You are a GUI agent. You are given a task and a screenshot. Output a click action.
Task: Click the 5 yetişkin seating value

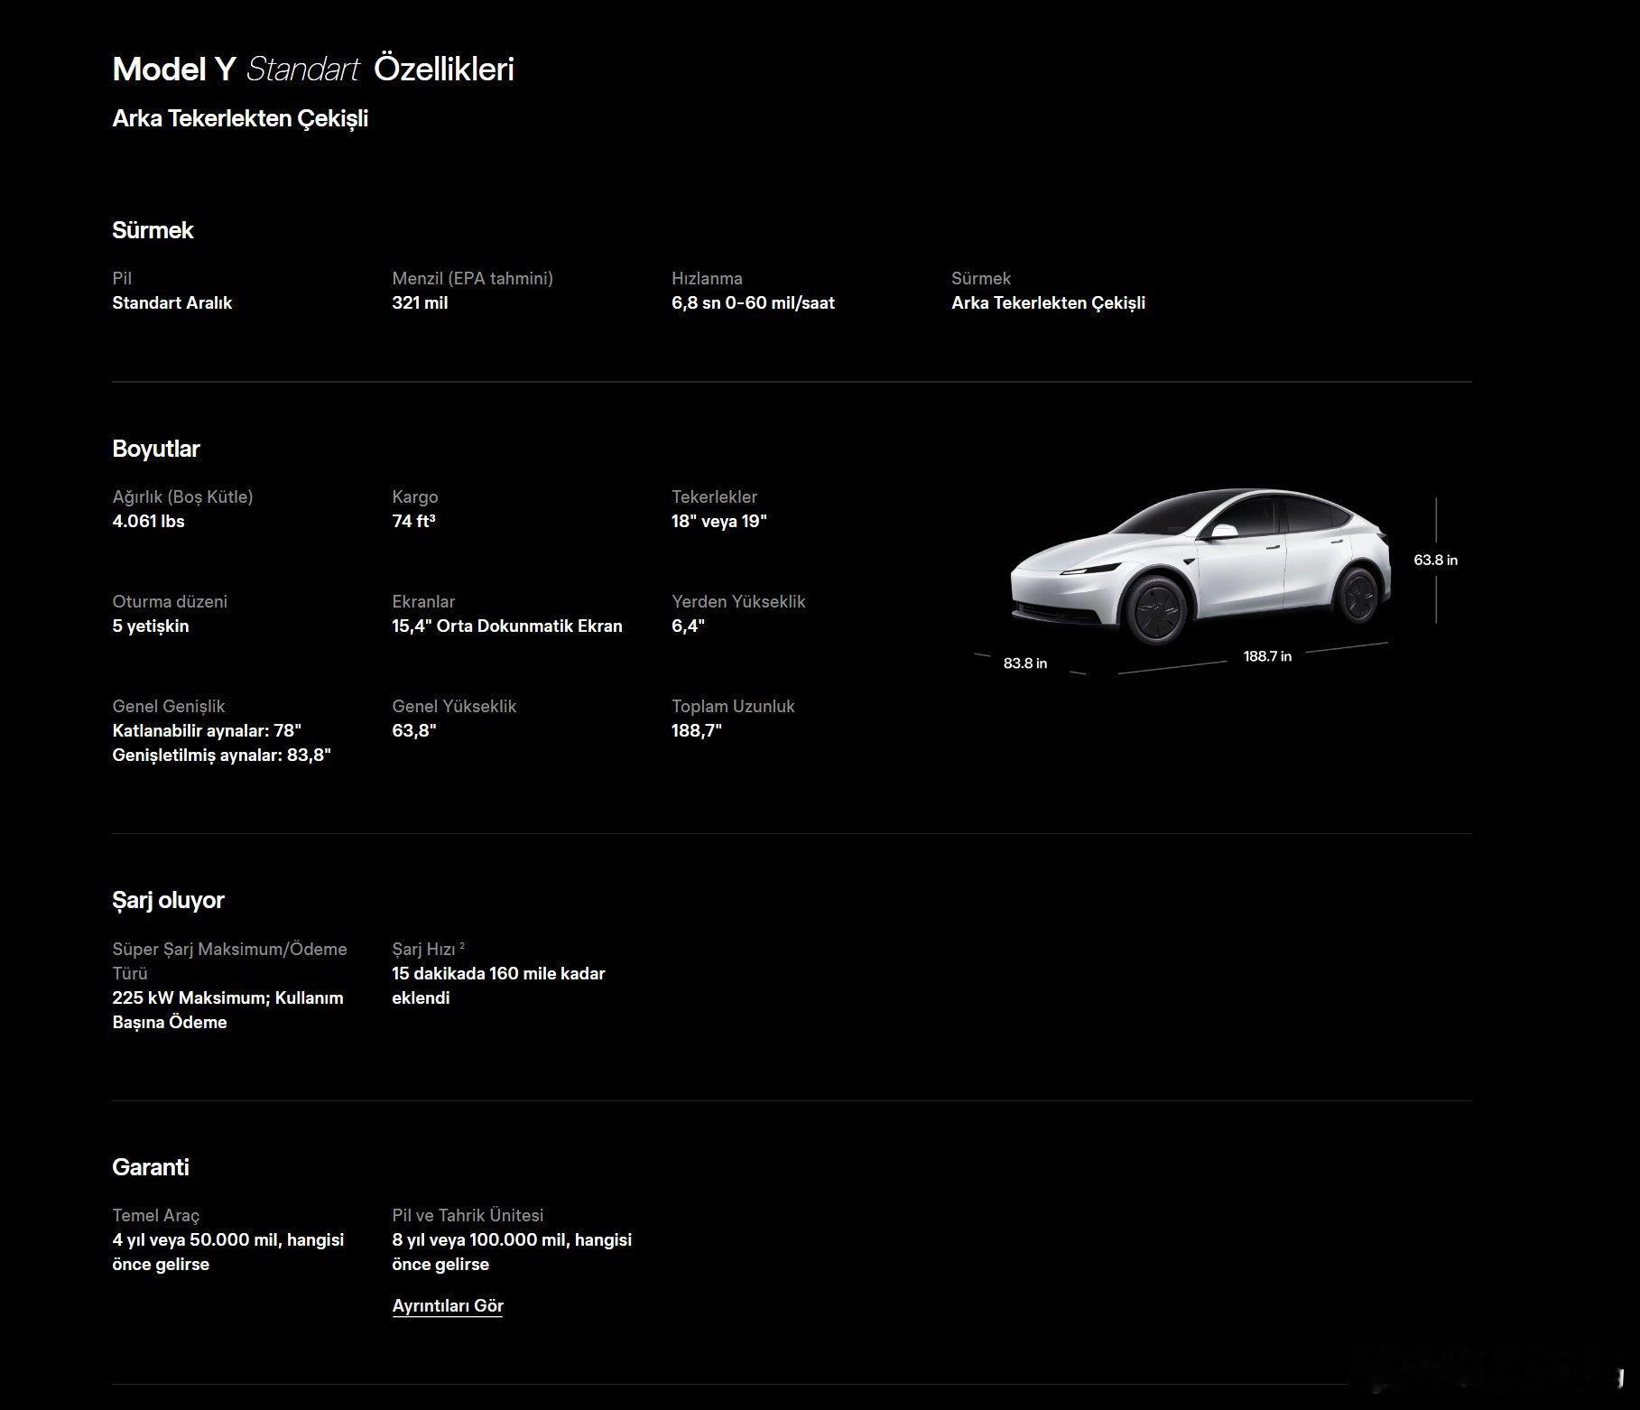tap(151, 626)
